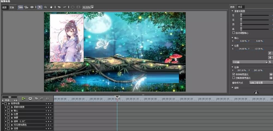The height and width of the screenshot is (131, 273).
Task: Open the 裁剪 tab
Action: tap(4, 7)
